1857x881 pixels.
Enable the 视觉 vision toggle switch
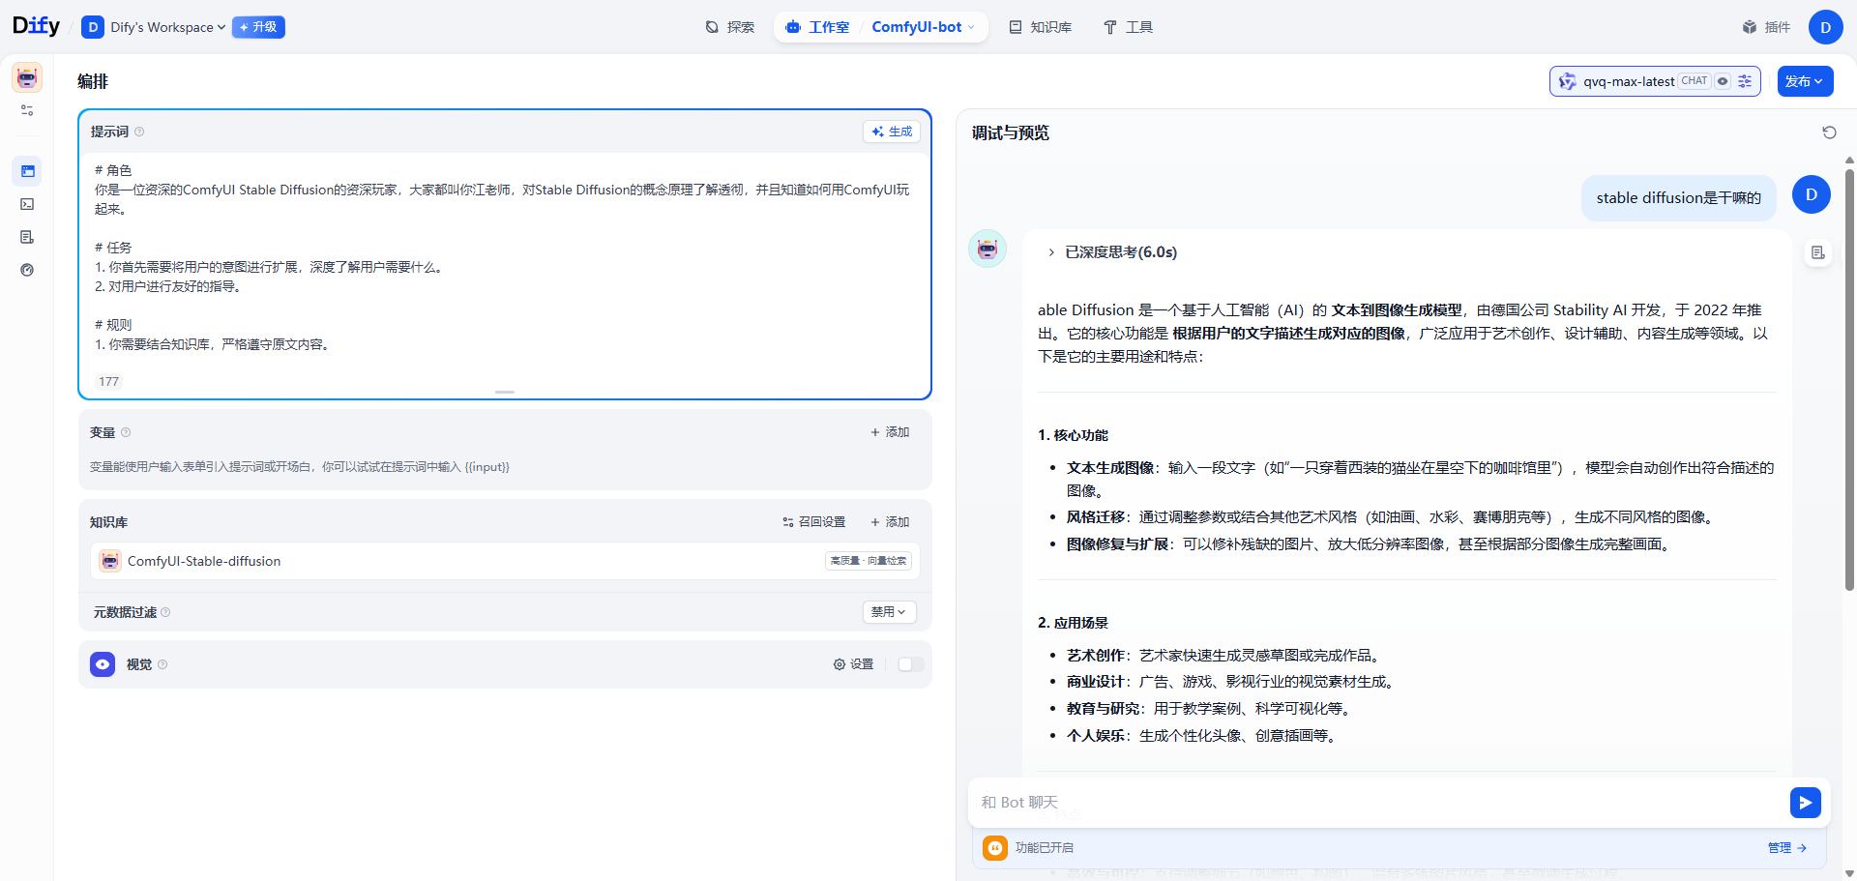coord(908,664)
